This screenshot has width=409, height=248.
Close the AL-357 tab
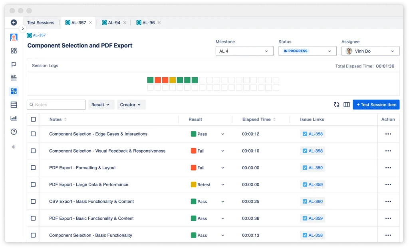click(90, 23)
